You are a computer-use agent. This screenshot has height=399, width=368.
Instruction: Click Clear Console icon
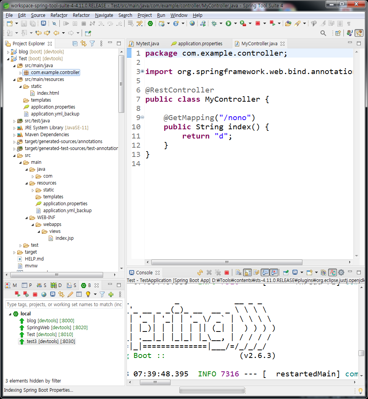tap(238, 272)
